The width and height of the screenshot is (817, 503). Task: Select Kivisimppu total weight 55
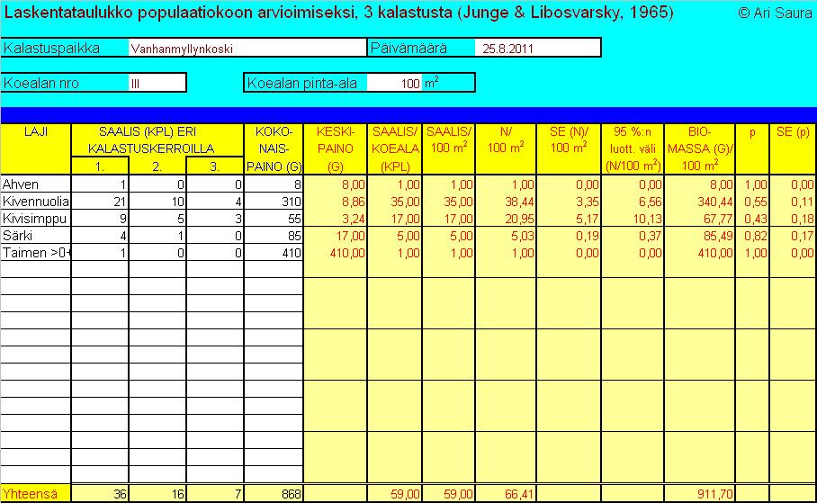[x=274, y=219]
